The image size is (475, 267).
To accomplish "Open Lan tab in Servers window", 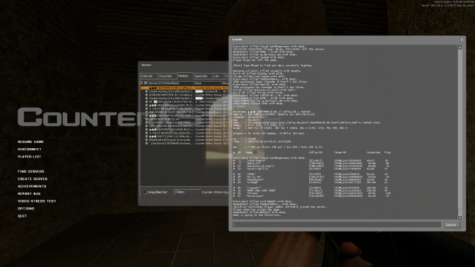I will (218, 76).
